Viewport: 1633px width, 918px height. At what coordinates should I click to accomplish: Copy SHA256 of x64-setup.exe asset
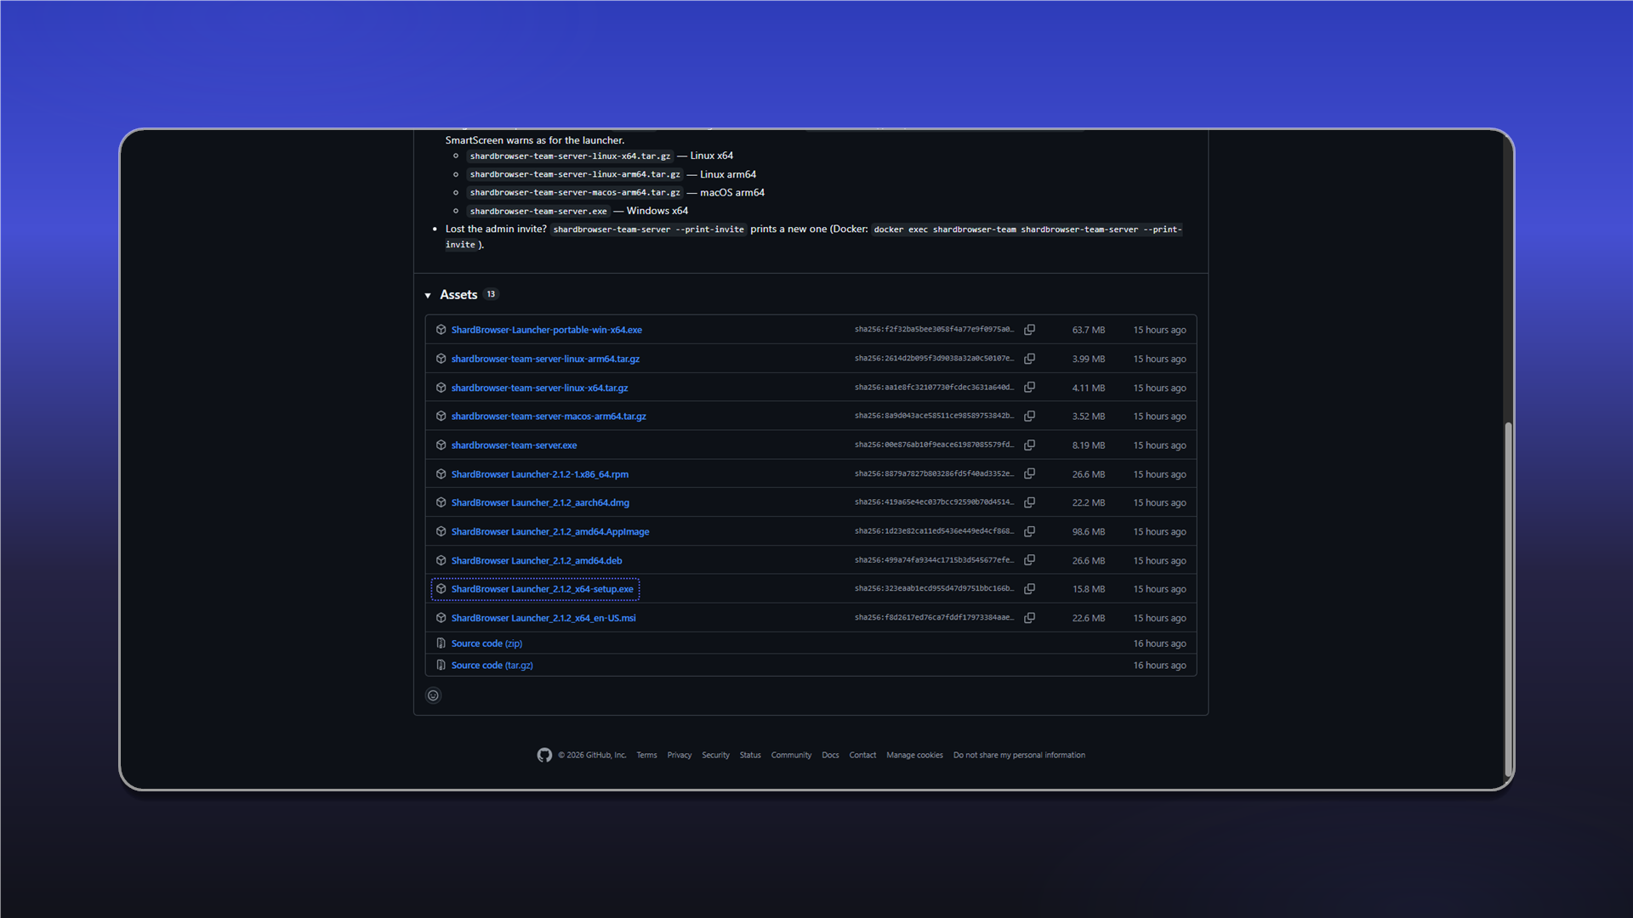pyautogui.click(x=1029, y=589)
